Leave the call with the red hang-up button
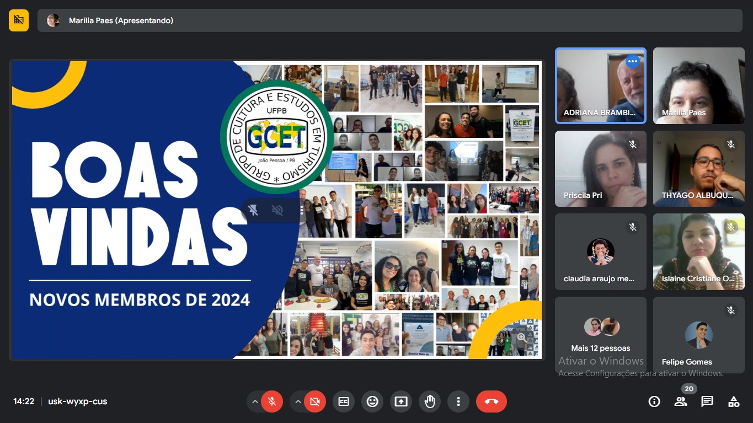753x423 pixels. (x=492, y=401)
